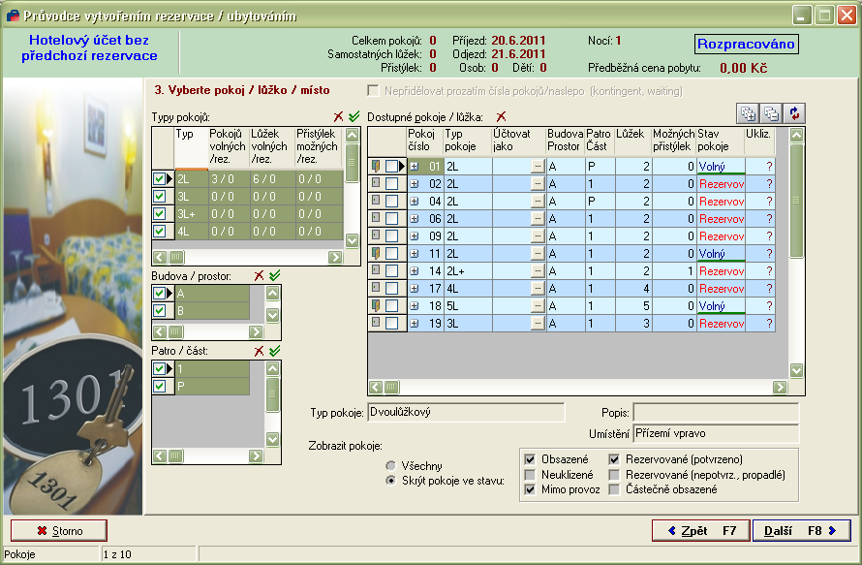Open 'Účtovat jako' ellipsis for room 19
The image size is (862, 565).
[538, 324]
